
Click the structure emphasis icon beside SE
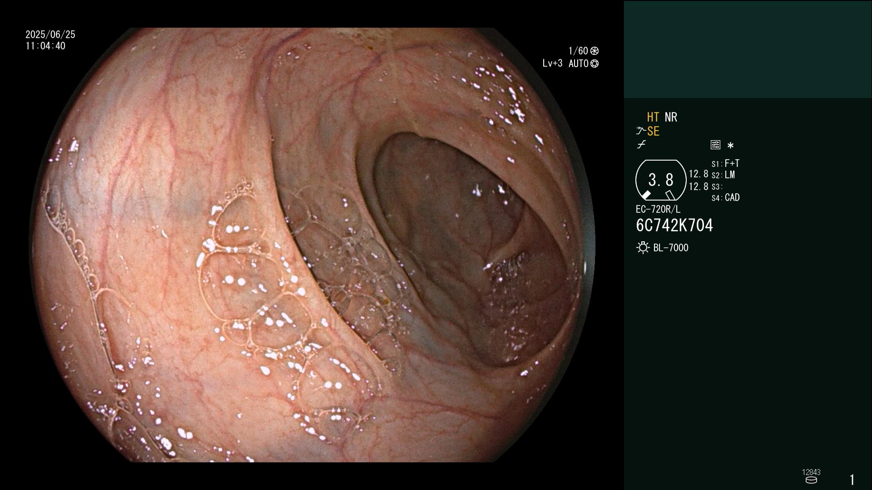(x=641, y=131)
